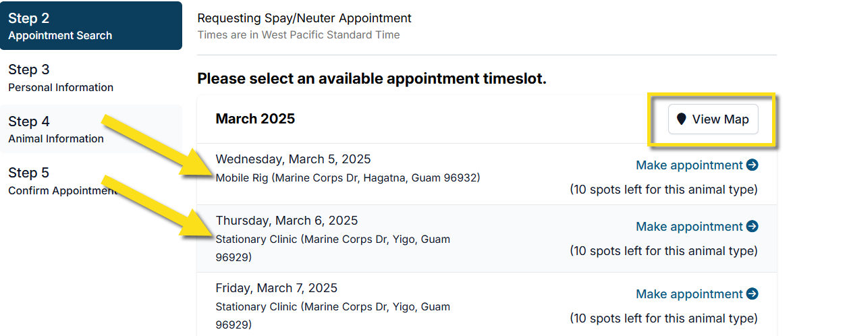This screenshot has width=849, height=336.
Task: Click arrow icon beside Thursday's Make appointment
Action: [x=752, y=227]
